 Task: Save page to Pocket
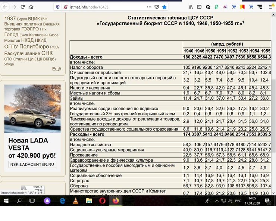156,7
